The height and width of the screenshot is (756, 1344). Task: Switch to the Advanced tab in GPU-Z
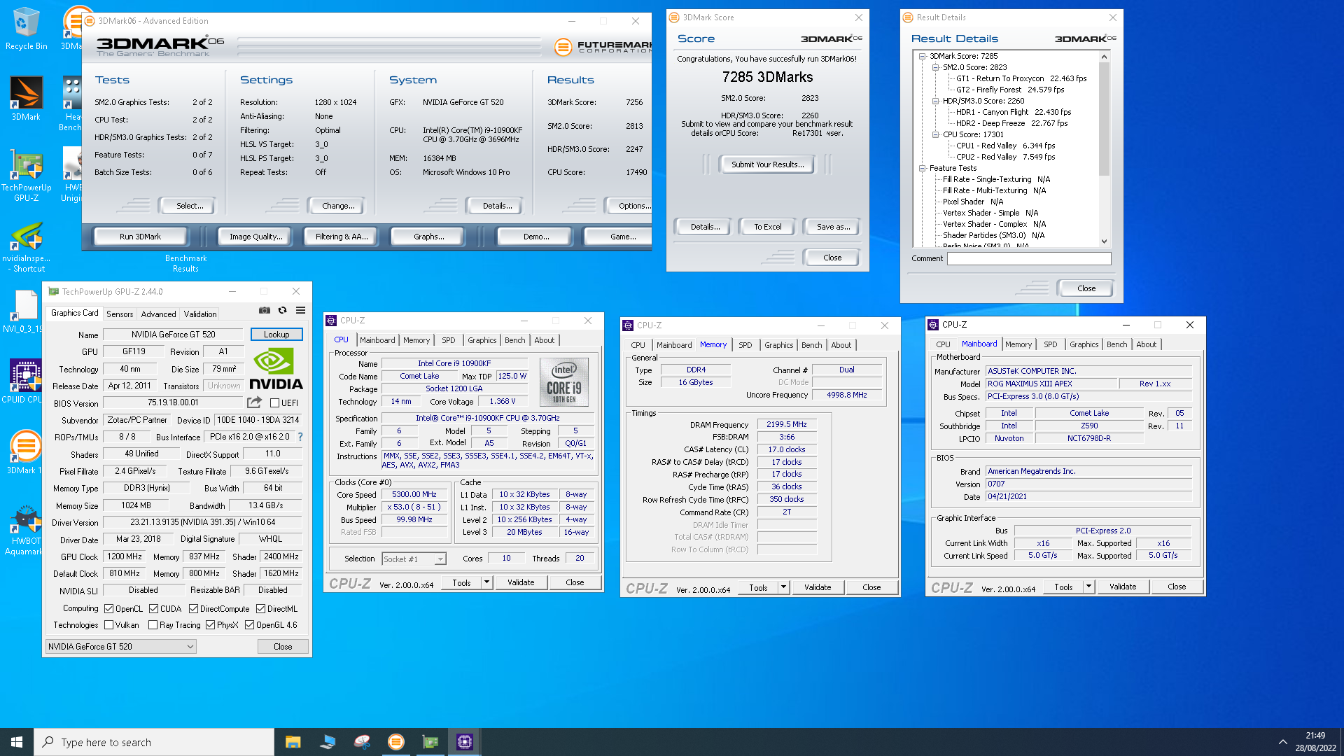click(x=159, y=314)
